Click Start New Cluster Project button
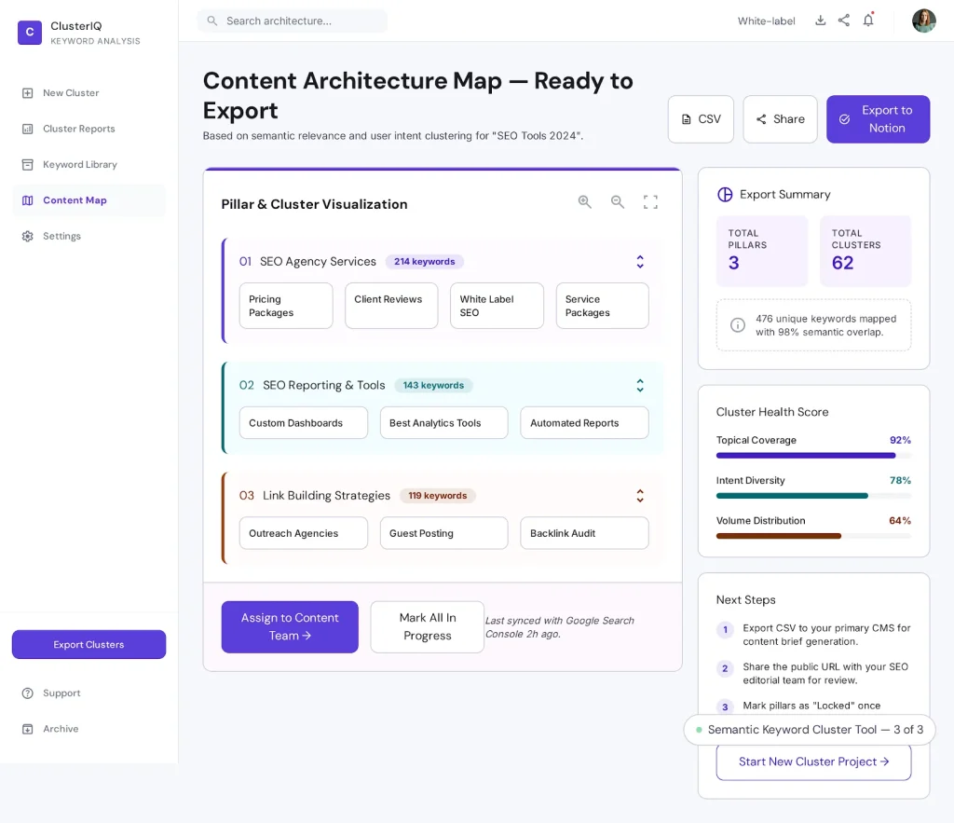The width and height of the screenshot is (954, 823). (813, 762)
